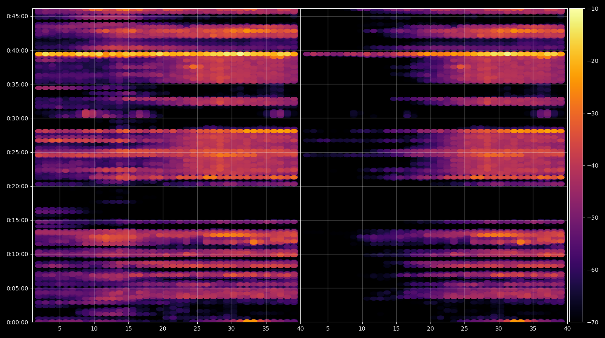Click the −70 colorbar tick label

click(x=592, y=322)
